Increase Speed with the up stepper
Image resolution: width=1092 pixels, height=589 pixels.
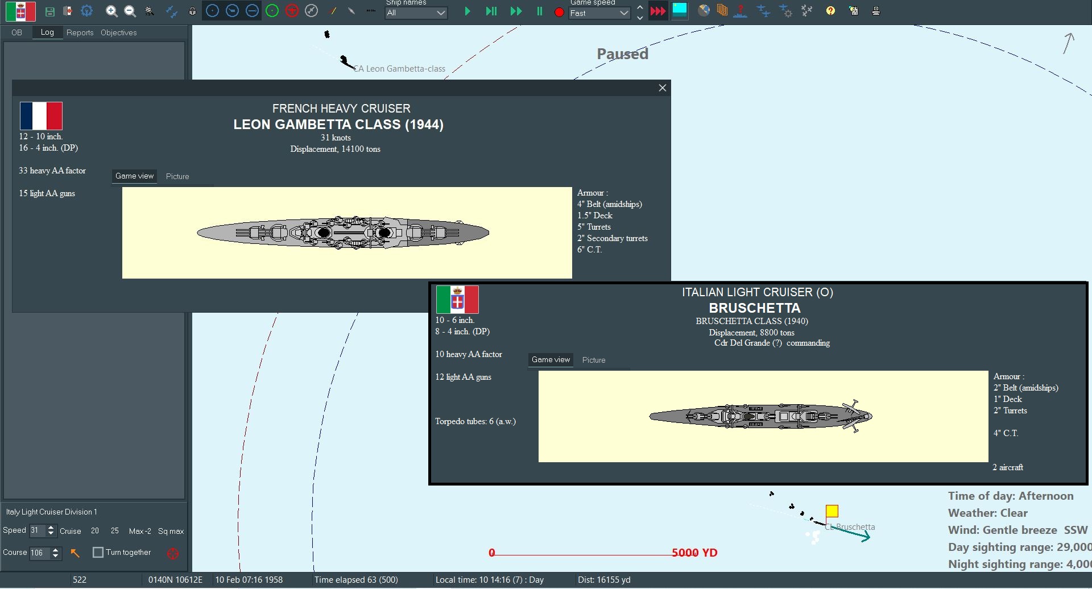[51, 528]
